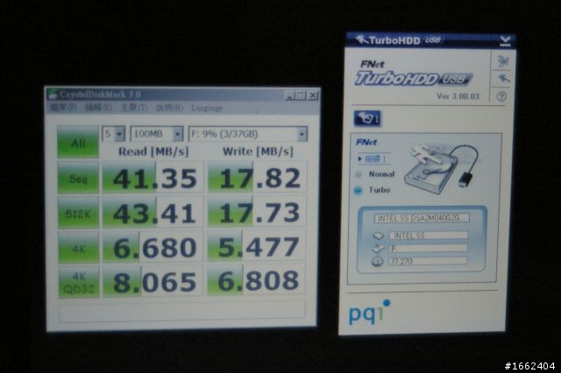
Task: Run the 512K benchmark test
Action: (78, 212)
